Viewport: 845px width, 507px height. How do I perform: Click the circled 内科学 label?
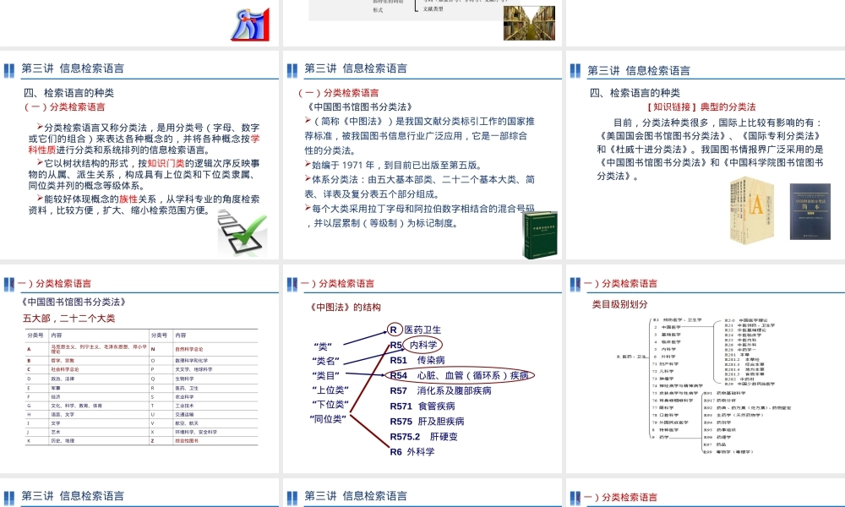click(422, 345)
